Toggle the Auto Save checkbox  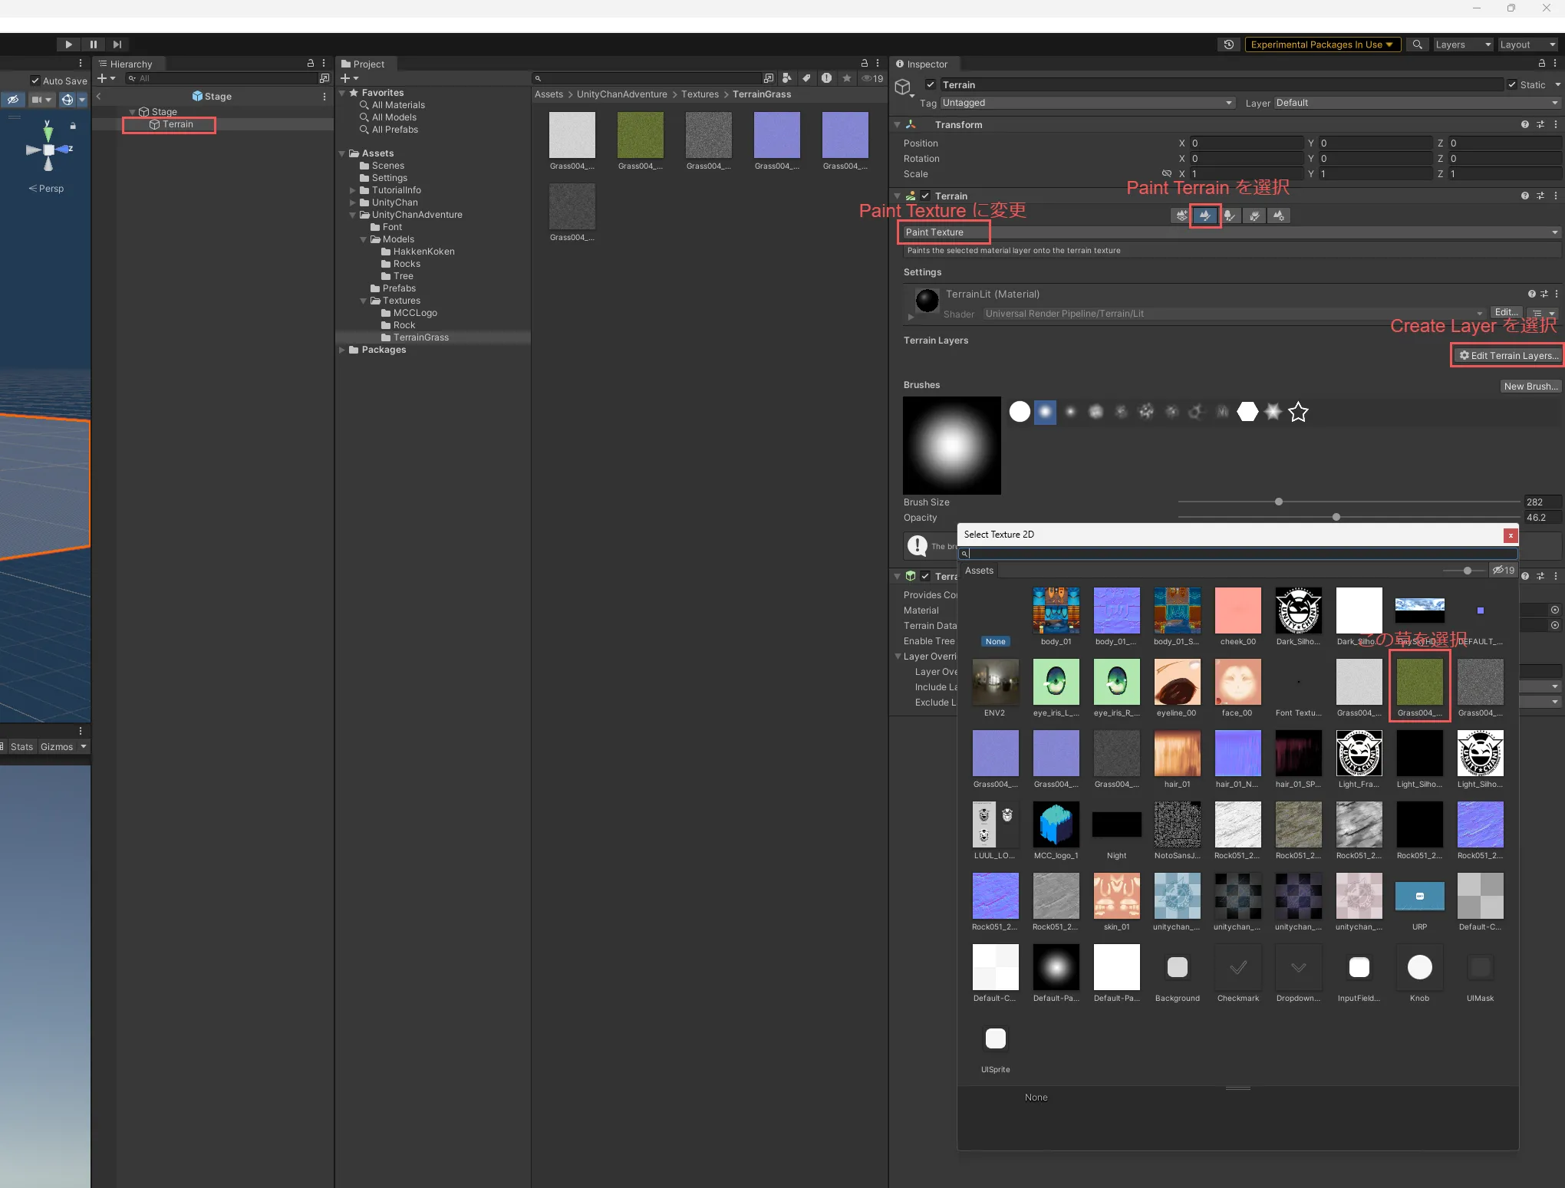pyautogui.click(x=35, y=81)
